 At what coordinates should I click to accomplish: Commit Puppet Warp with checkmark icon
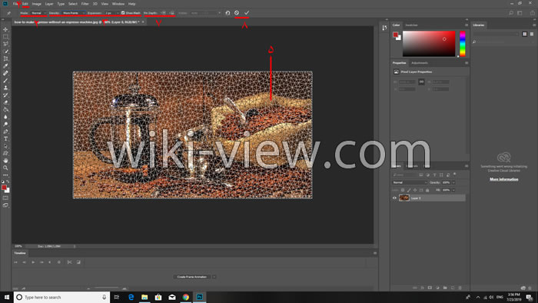247,13
